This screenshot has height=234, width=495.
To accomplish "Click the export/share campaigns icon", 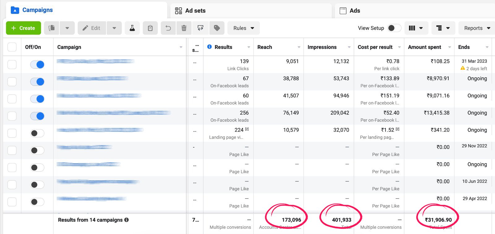I will 200,28.
